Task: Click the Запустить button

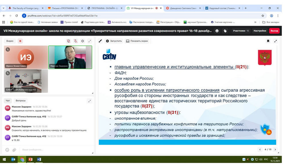Action: 114,41
